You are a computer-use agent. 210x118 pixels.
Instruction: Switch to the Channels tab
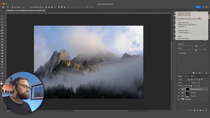click(x=186, y=76)
